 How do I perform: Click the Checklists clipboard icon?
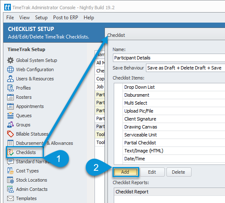(x=10, y=152)
